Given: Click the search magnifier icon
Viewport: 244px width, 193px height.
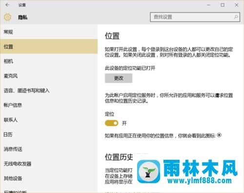Looking at the screenshot, I should click(236, 17).
